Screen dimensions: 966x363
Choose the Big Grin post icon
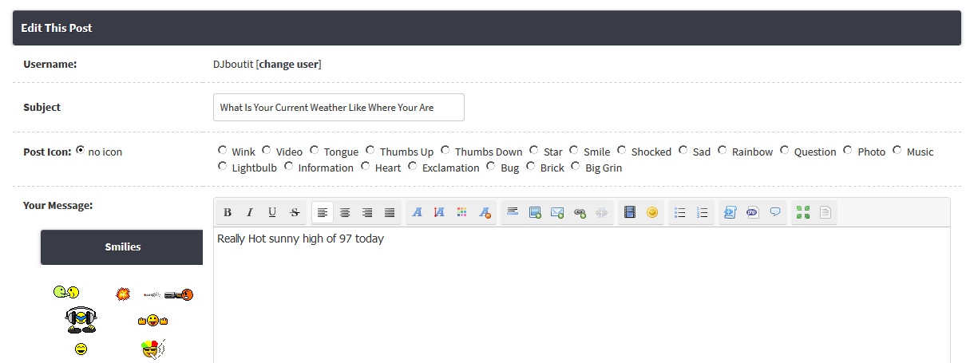click(x=576, y=166)
